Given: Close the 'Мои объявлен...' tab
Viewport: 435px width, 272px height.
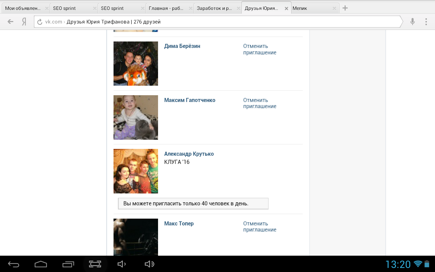Looking at the screenshot, I should pos(47,8).
